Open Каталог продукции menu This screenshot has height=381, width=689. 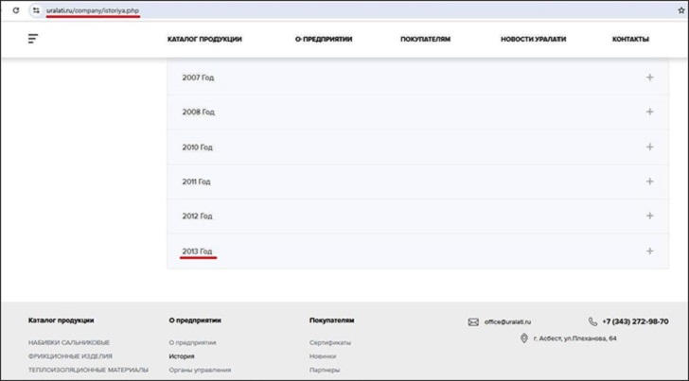pos(204,39)
